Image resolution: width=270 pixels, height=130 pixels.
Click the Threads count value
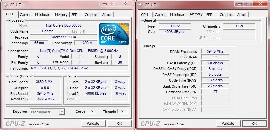(122, 112)
